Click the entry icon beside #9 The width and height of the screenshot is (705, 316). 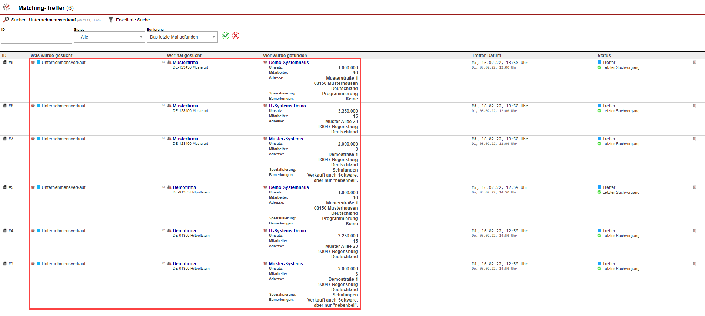(5, 63)
